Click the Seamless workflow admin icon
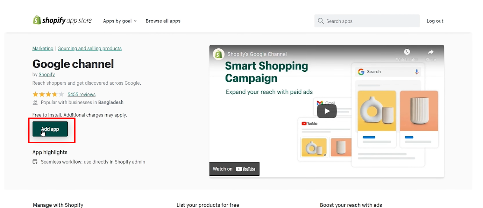The height and width of the screenshot is (208, 483). click(35, 162)
